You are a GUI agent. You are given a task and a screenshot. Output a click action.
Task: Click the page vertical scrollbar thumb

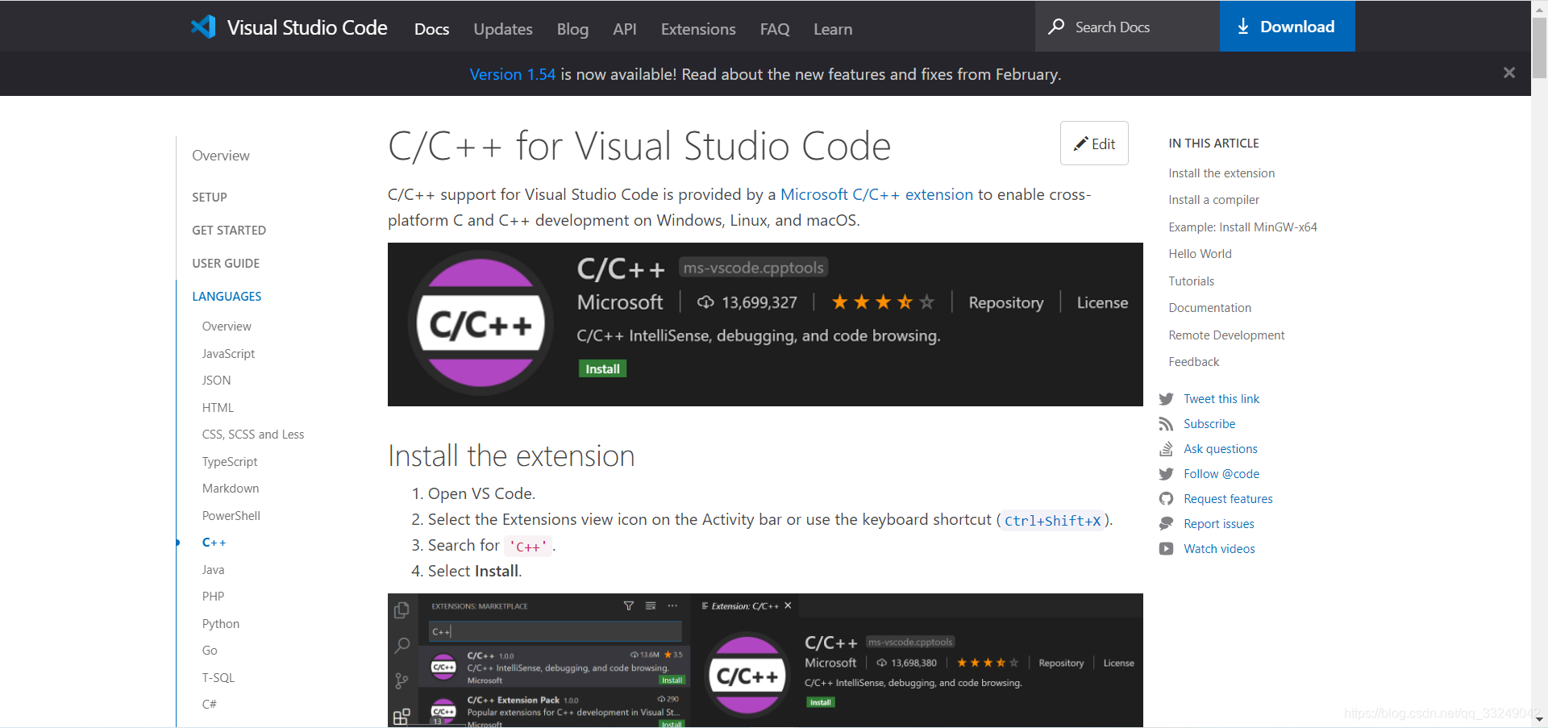click(x=1539, y=48)
